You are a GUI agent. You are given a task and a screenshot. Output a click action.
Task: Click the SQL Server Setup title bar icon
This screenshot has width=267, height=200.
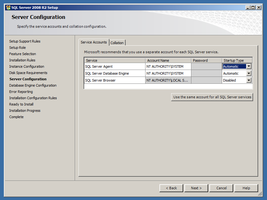[8, 8]
